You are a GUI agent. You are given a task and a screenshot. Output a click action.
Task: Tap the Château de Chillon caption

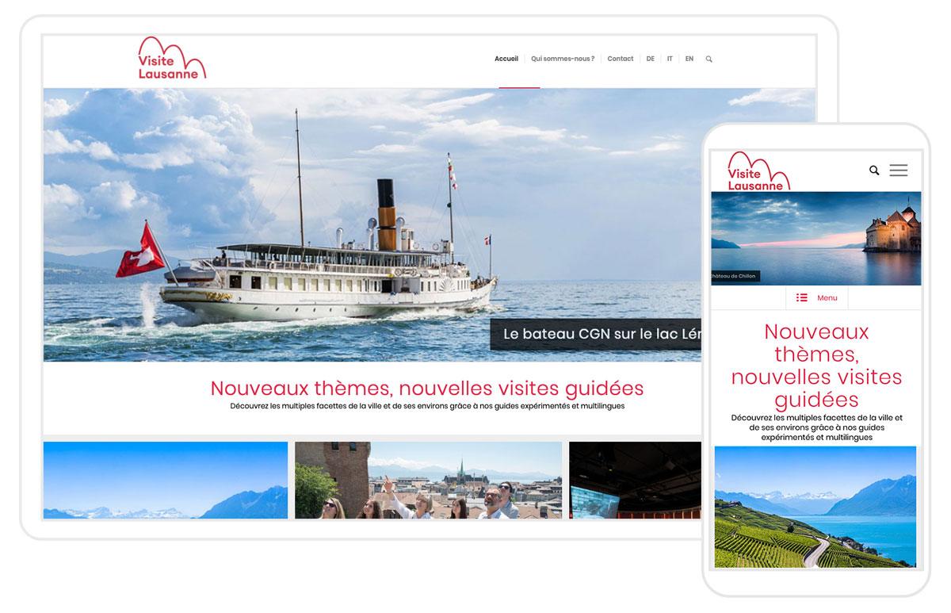(x=735, y=276)
